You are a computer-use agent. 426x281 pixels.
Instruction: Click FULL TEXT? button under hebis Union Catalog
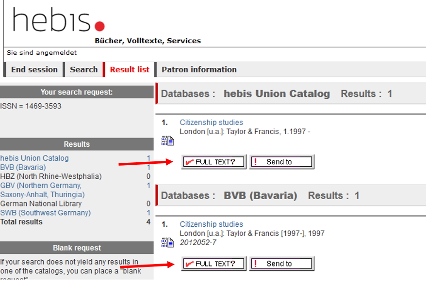click(x=214, y=162)
